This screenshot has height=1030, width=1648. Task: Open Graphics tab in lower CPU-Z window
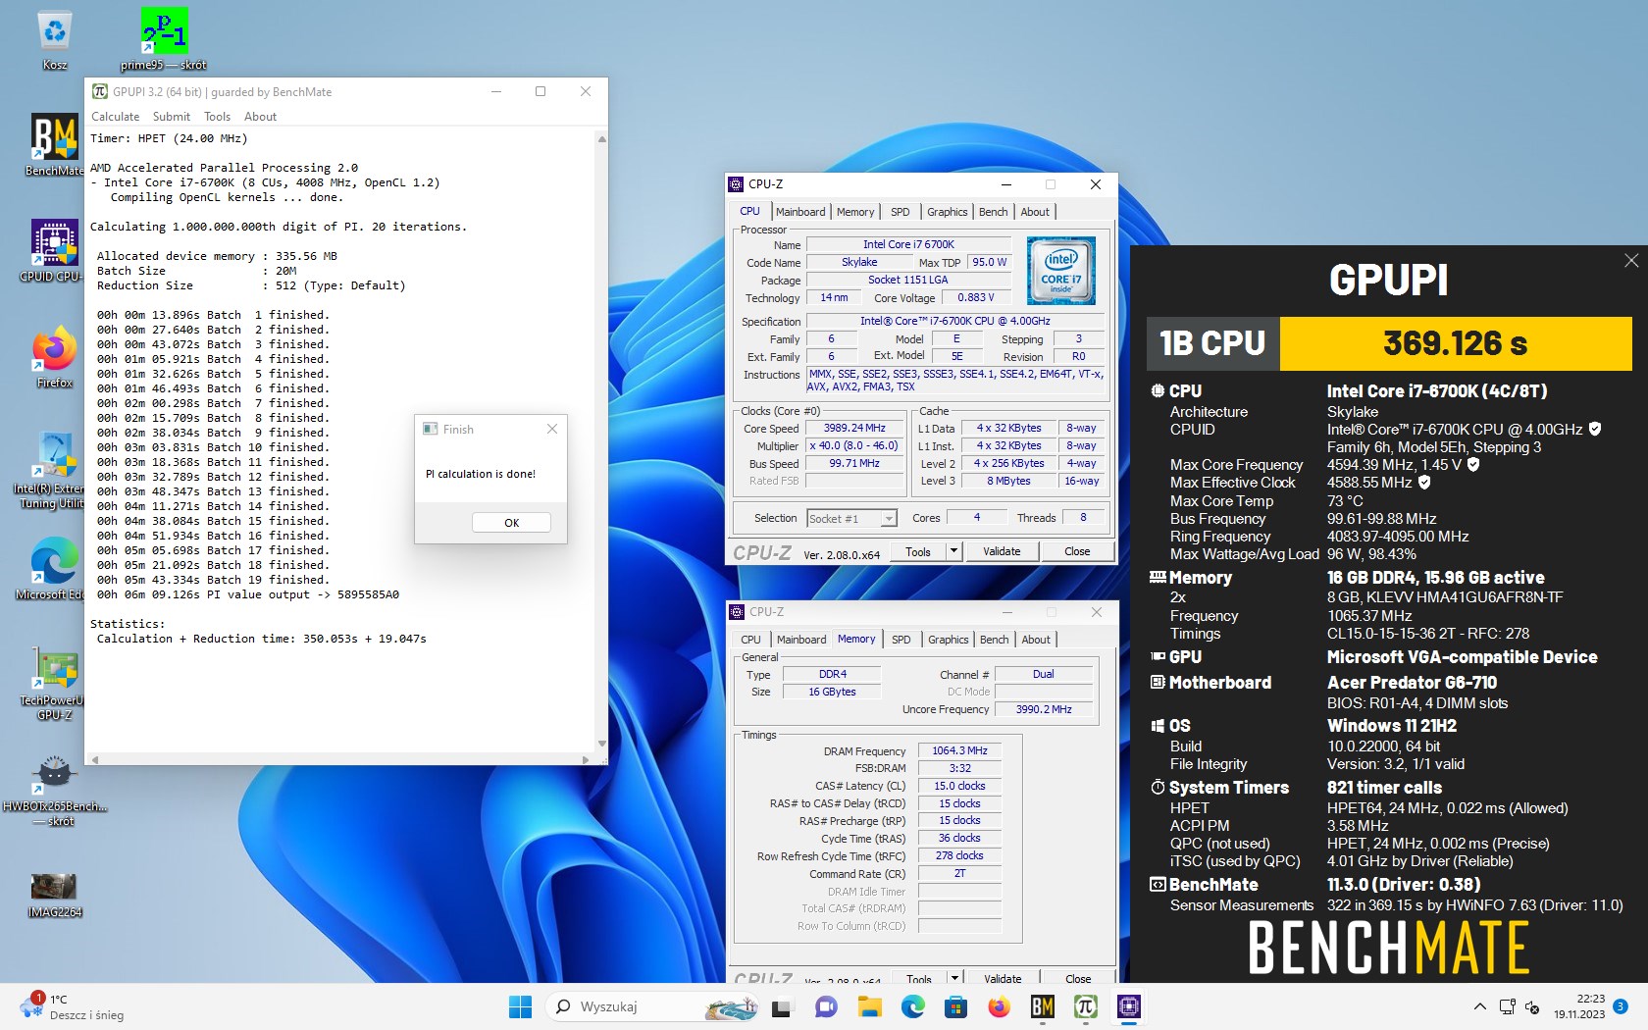click(x=949, y=640)
